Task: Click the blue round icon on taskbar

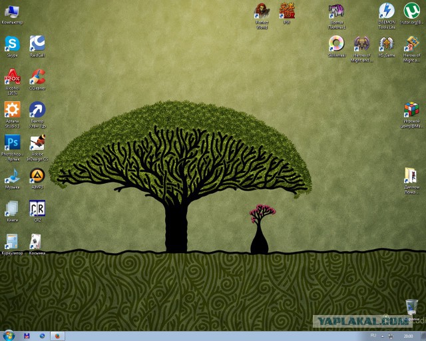Action: click(x=42, y=336)
